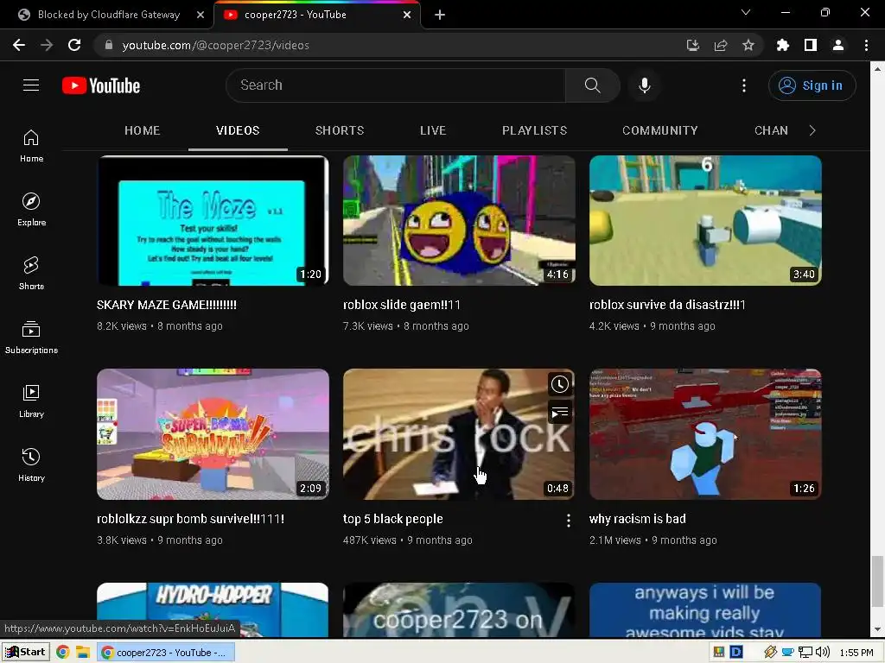Open History in the left sidebar
The image size is (885, 663).
pos(31,465)
